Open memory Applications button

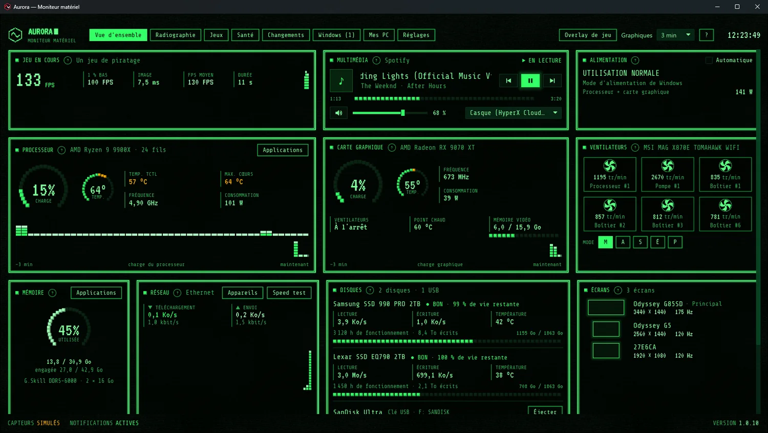96,293
